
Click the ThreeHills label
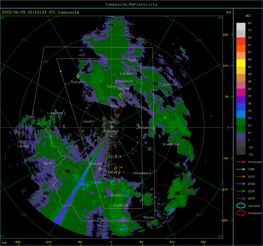pyautogui.click(x=146, y=128)
